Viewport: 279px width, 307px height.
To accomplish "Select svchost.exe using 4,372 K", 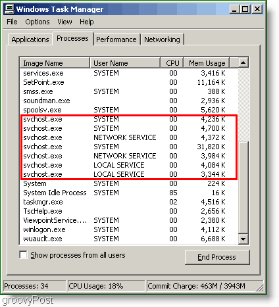I will coord(129,137).
